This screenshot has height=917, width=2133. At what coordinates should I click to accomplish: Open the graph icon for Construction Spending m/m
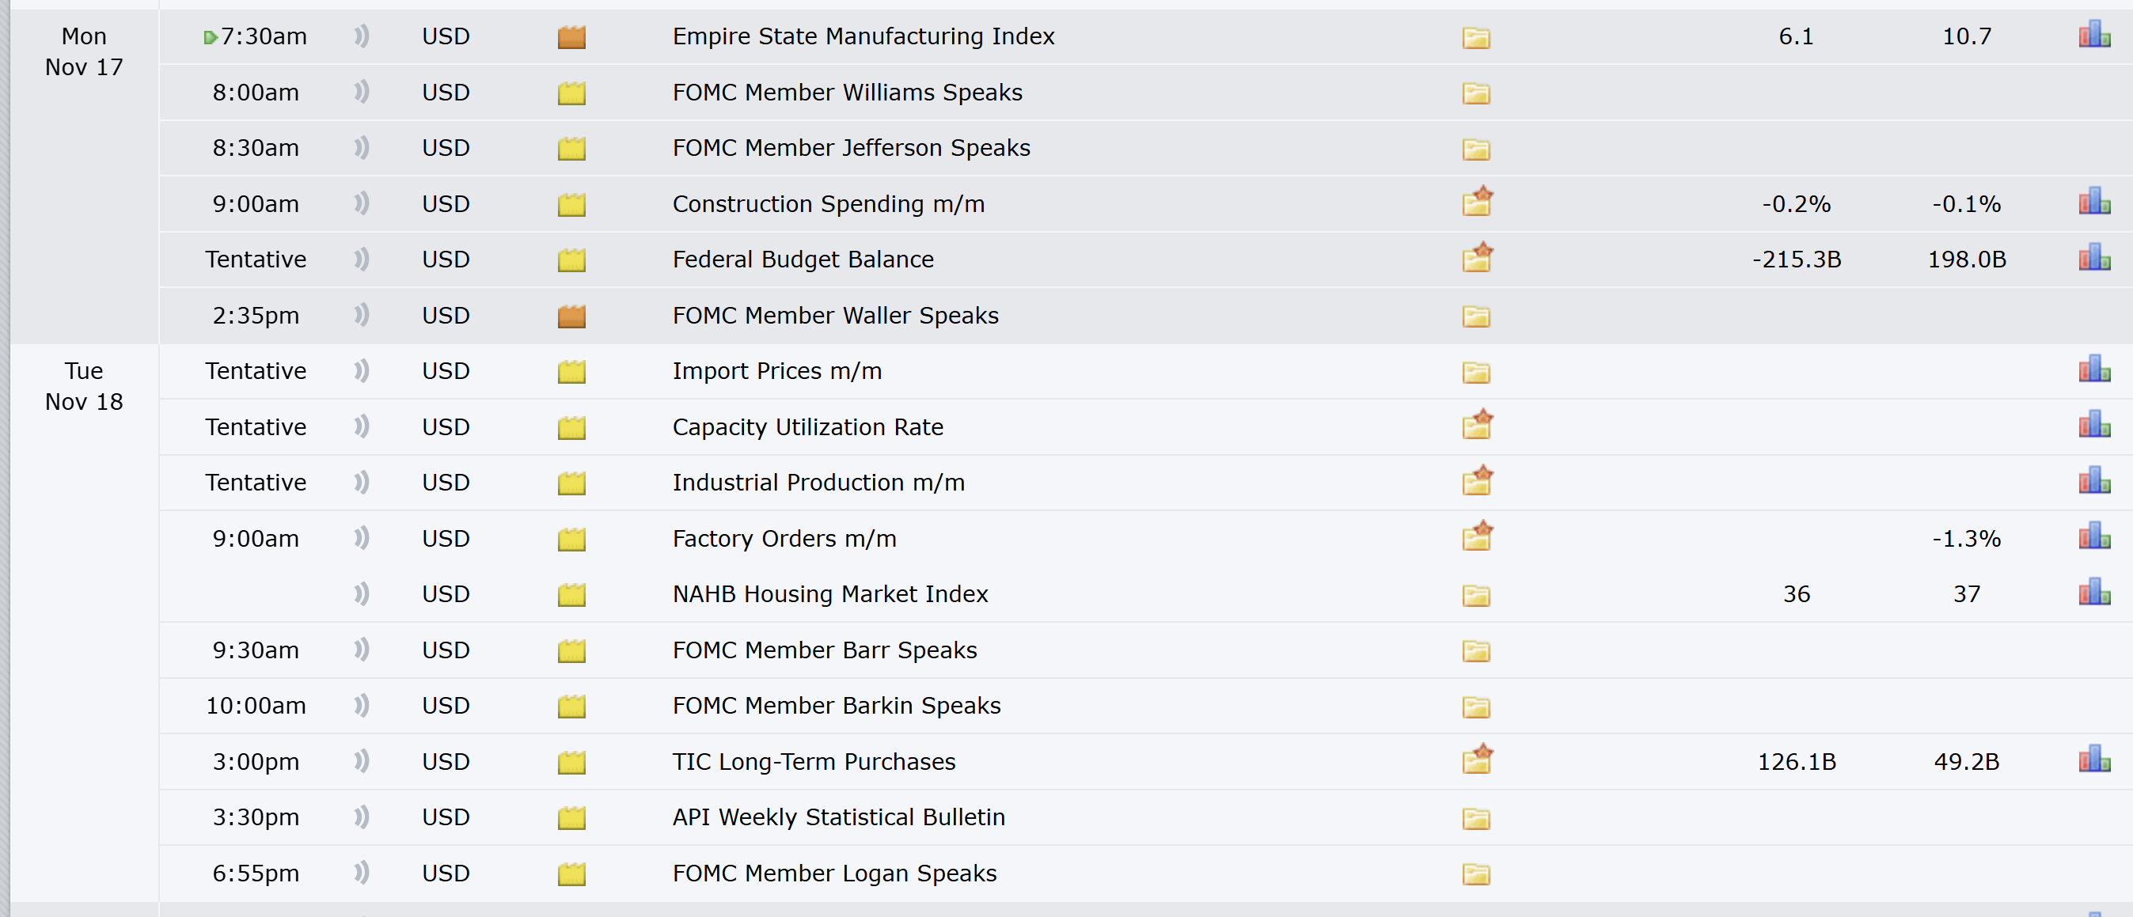coord(2093,202)
